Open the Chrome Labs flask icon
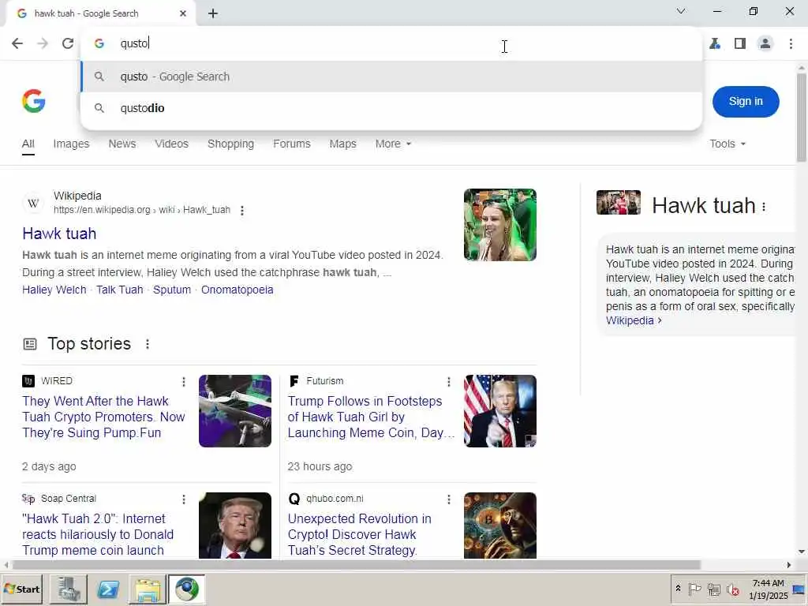 click(715, 44)
